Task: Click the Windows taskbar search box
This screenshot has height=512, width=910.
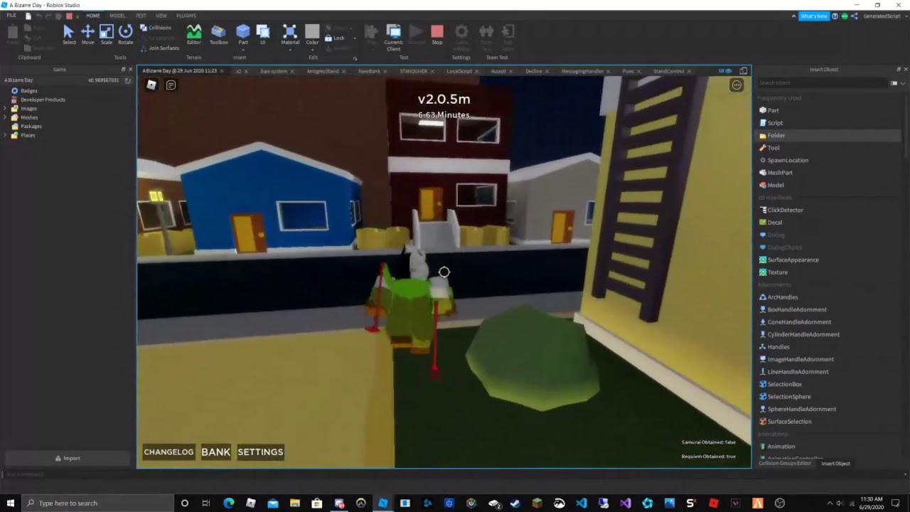Action: click(x=97, y=503)
